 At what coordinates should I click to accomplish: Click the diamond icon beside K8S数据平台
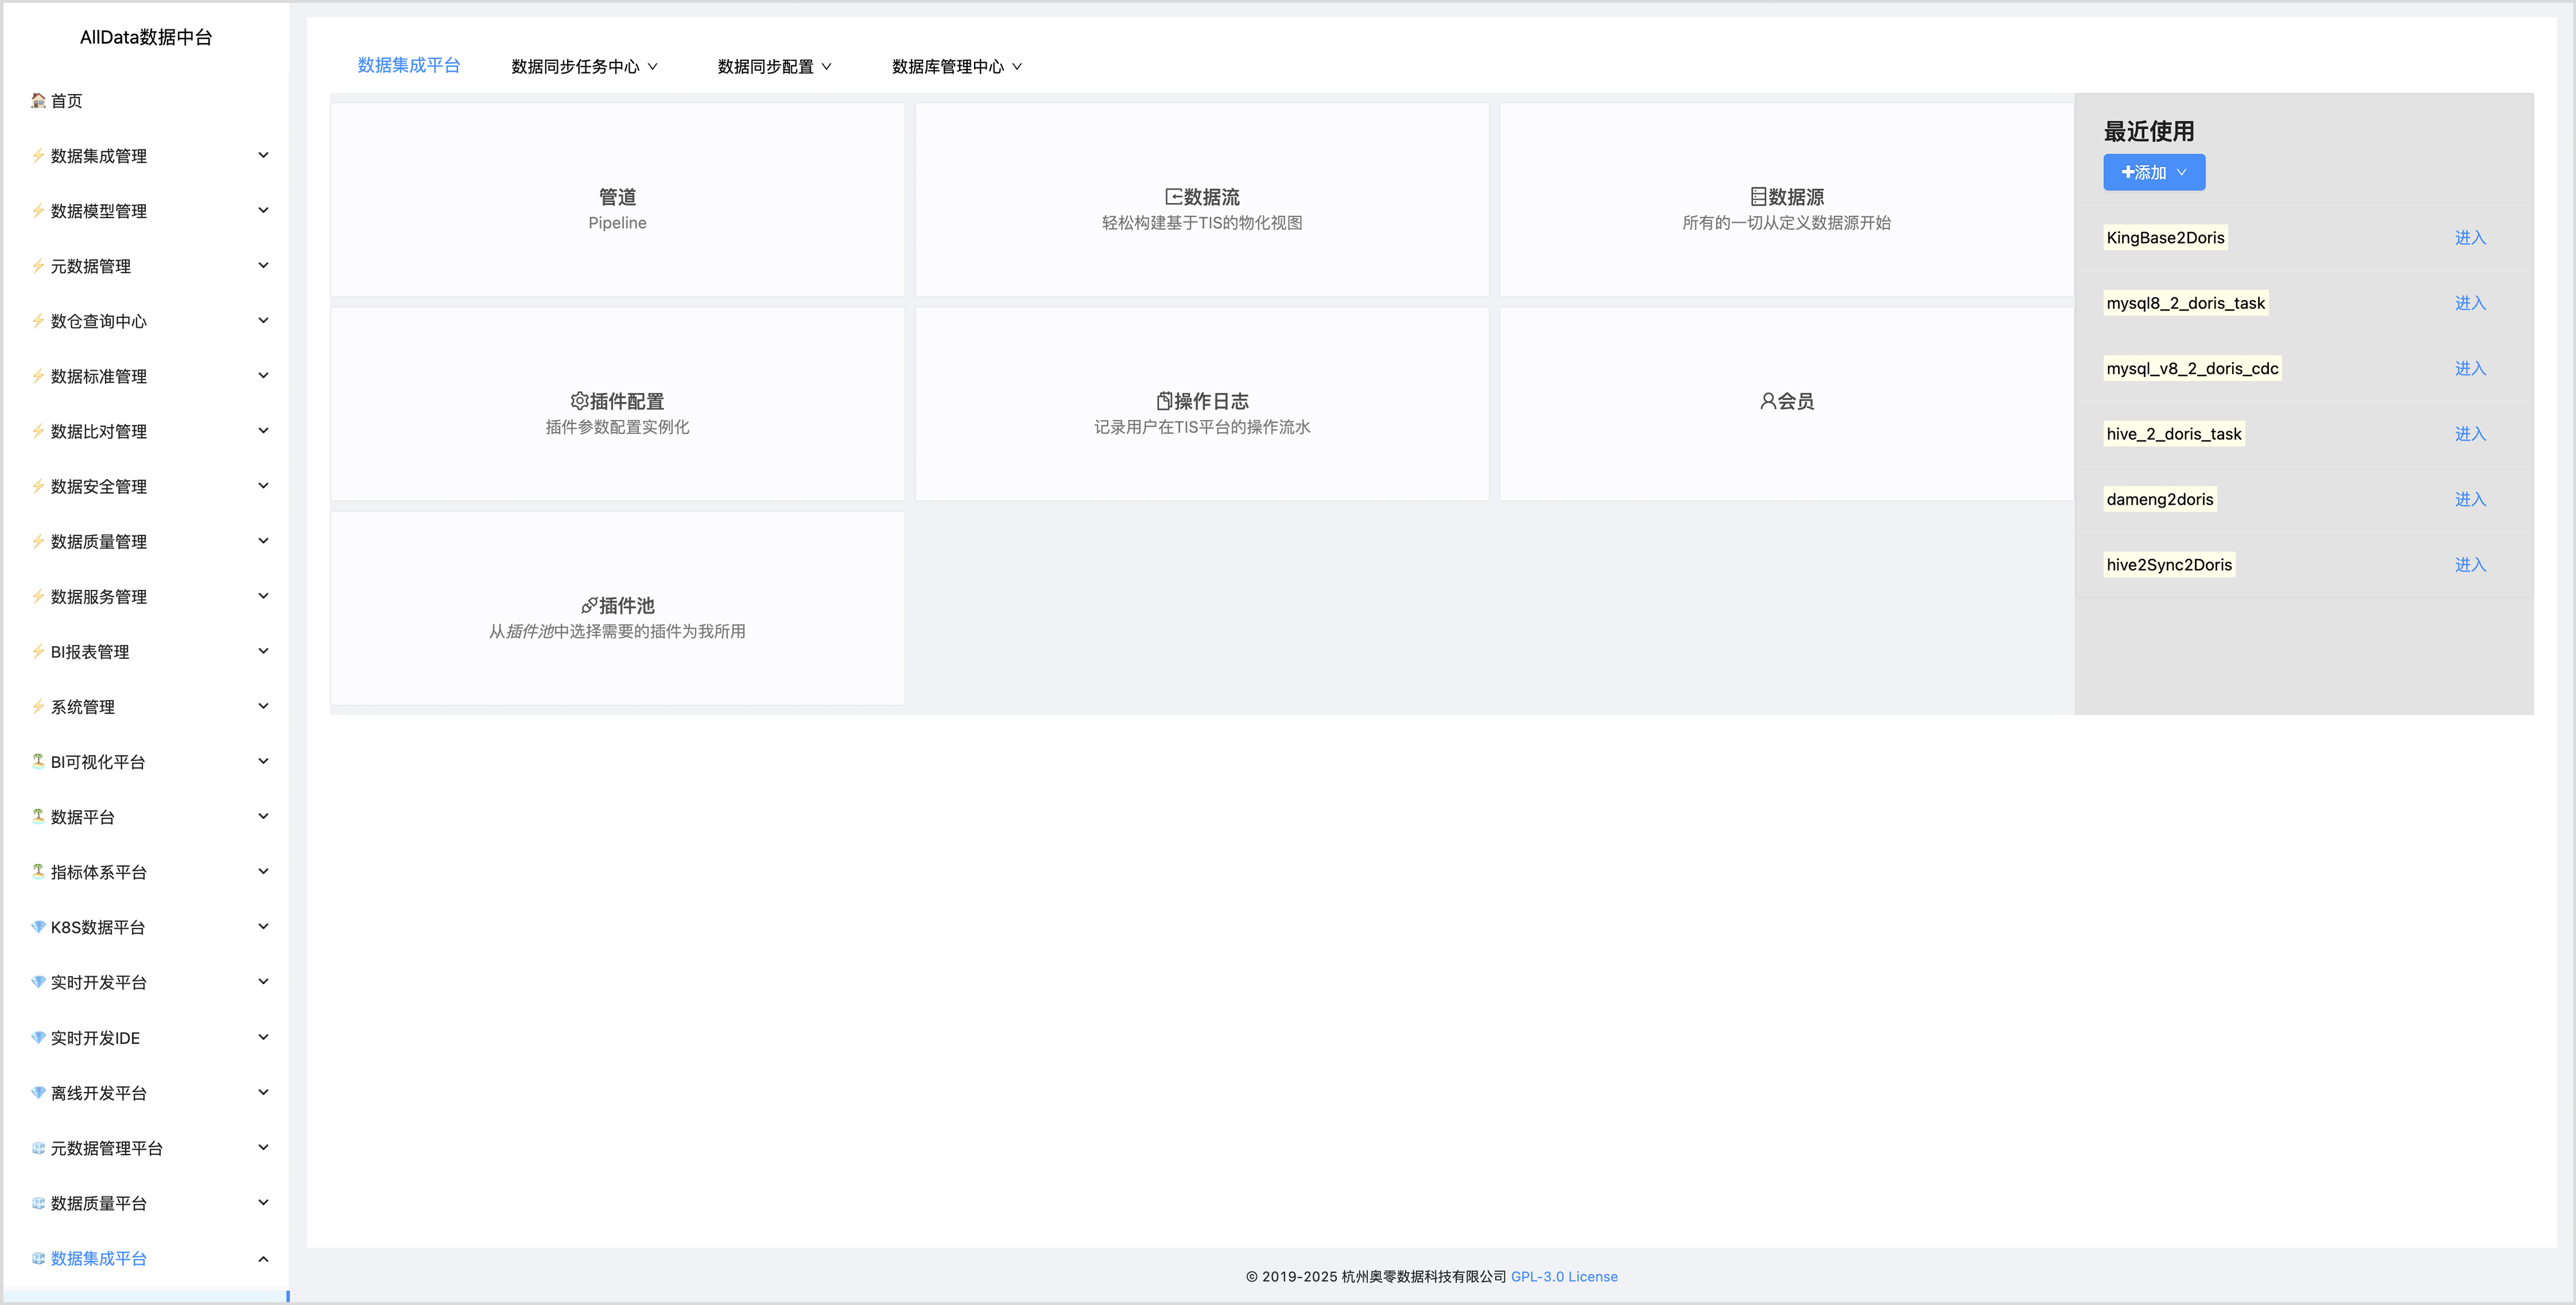(x=38, y=927)
